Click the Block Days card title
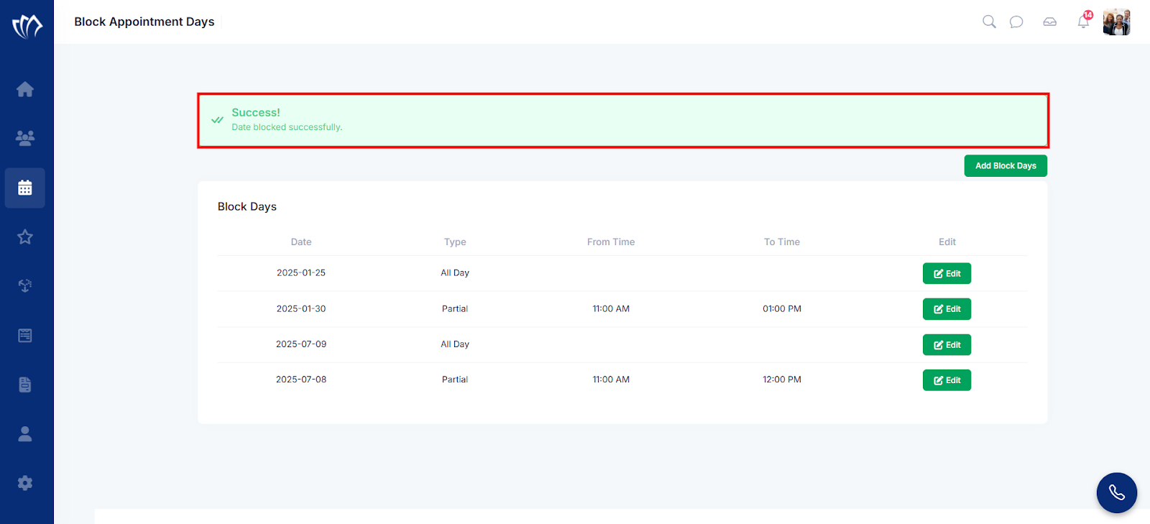Image resolution: width=1150 pixels, height=524 pixels. pos(247,207)
